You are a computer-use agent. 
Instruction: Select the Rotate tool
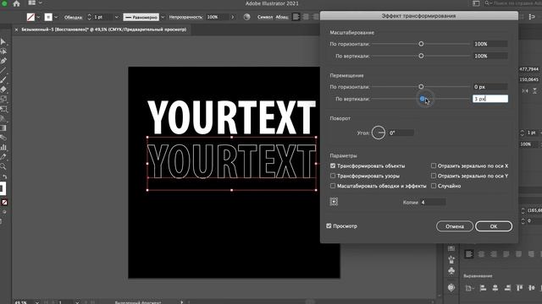(x=3, y=100)
